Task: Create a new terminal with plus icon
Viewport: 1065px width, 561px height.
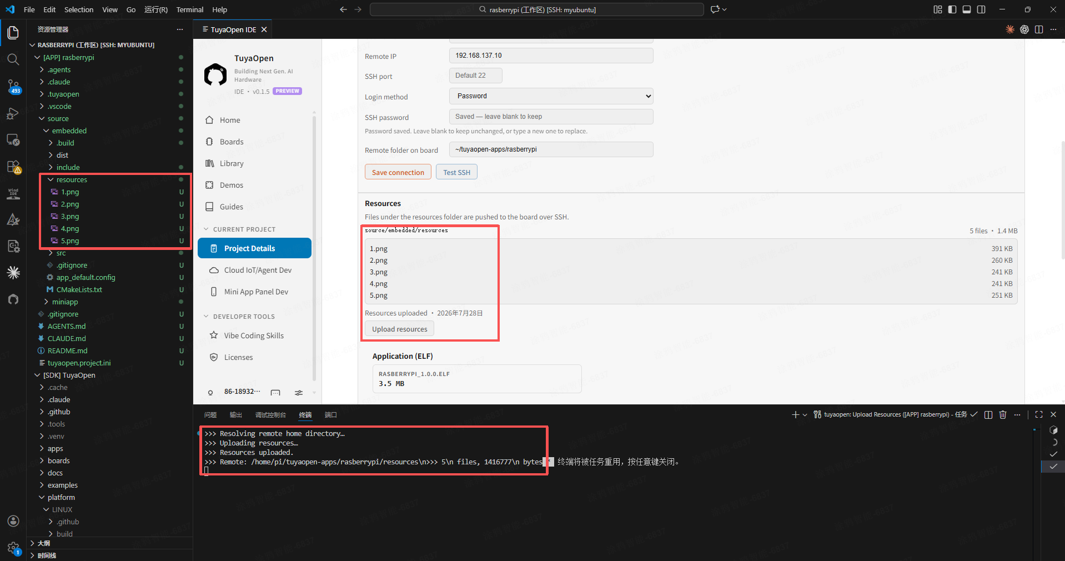Action: point(795,414)
